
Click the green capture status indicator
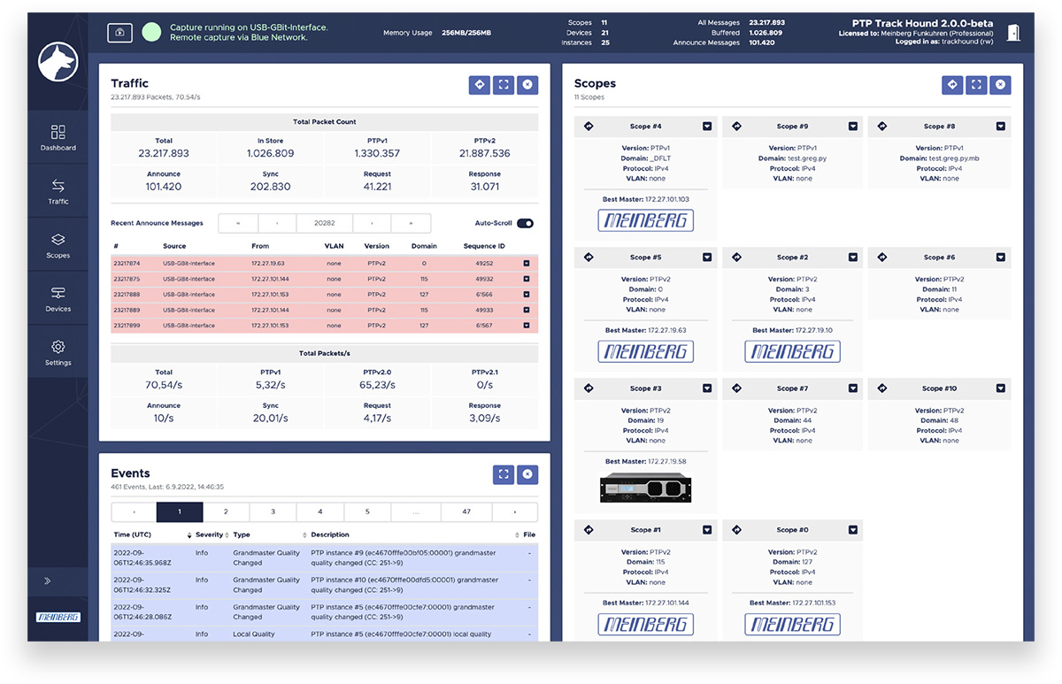tap(151, 32)
